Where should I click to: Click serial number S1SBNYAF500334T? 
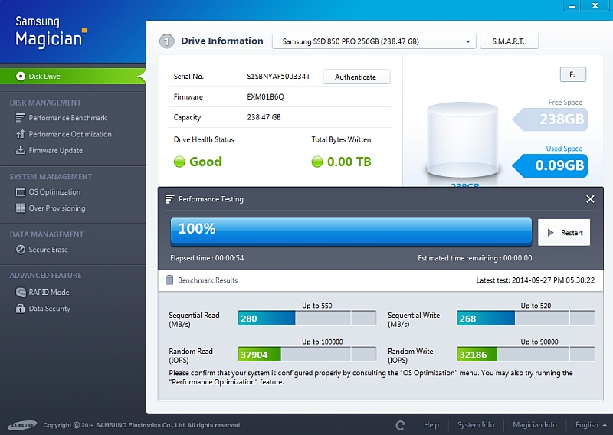(278, 77)
